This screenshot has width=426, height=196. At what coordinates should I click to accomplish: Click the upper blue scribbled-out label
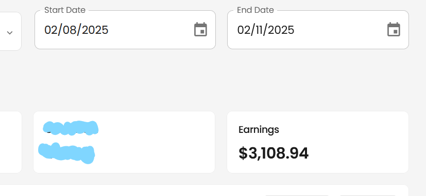(x=71, y=128)
